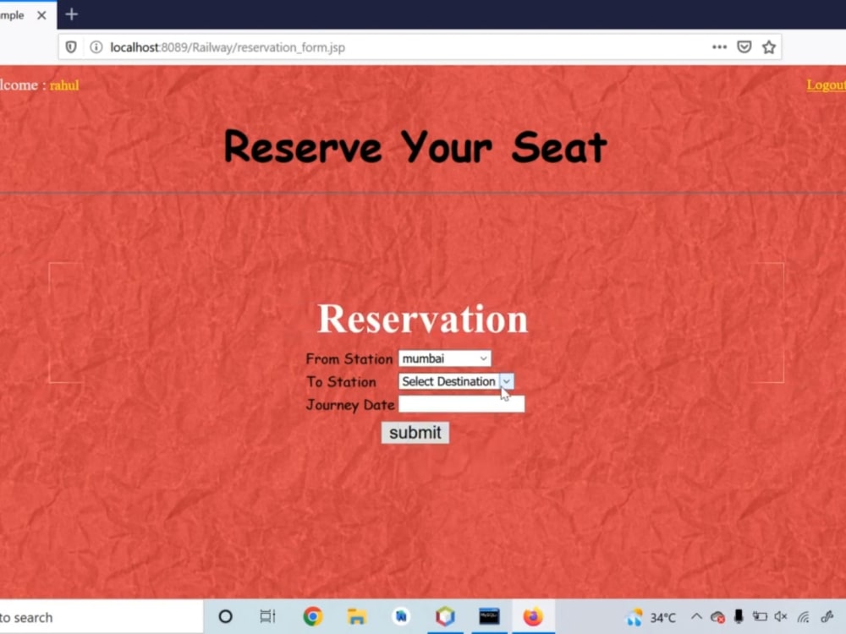The width and height of the screenshot is (846, 634).
Task: Launch Chrome from the taskbar
Action: point(313,616)
